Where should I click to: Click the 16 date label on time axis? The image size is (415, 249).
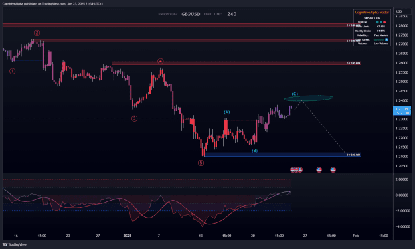pyautogui.click(x=16, y=236)
